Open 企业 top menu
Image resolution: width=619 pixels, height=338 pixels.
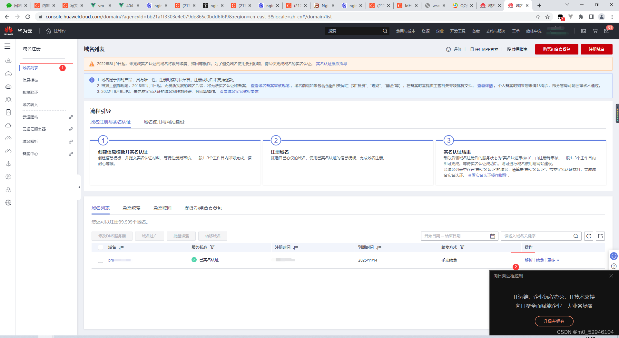tap(440, 31)
